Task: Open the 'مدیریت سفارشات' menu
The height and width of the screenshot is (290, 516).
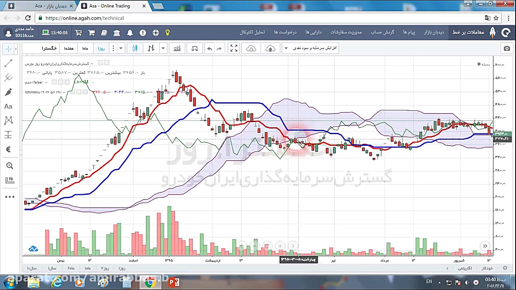Action: point(346,32)
